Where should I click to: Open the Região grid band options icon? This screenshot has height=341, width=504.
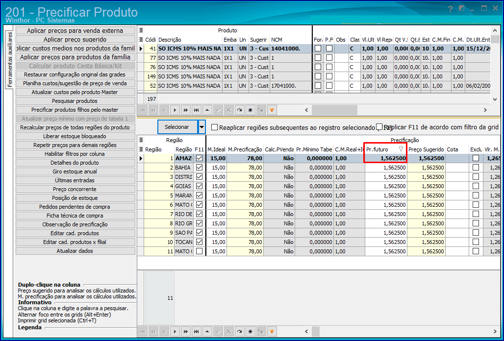click(141, 140)
